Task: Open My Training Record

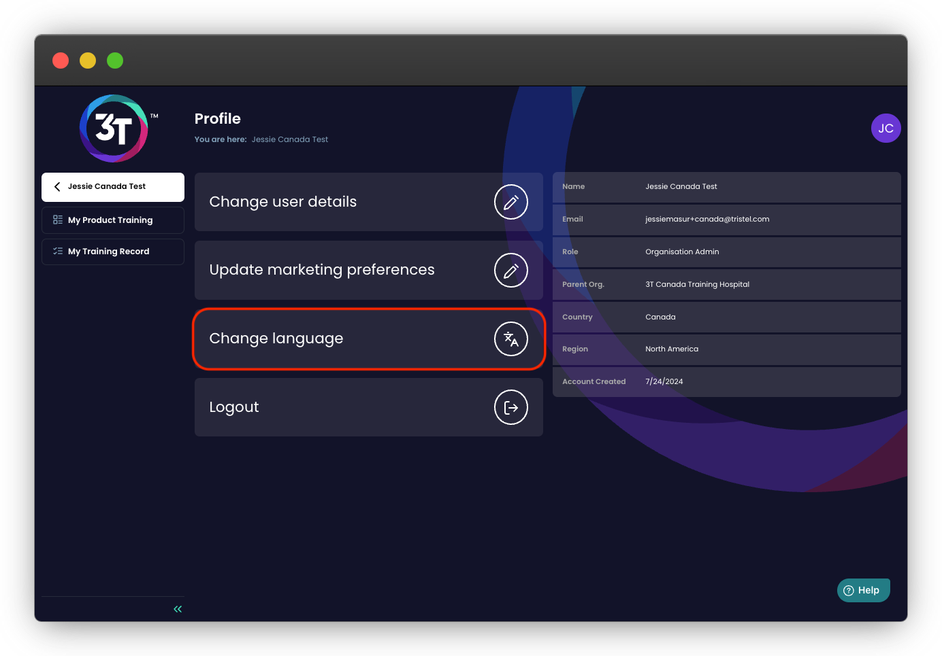Action: [113, 252]
